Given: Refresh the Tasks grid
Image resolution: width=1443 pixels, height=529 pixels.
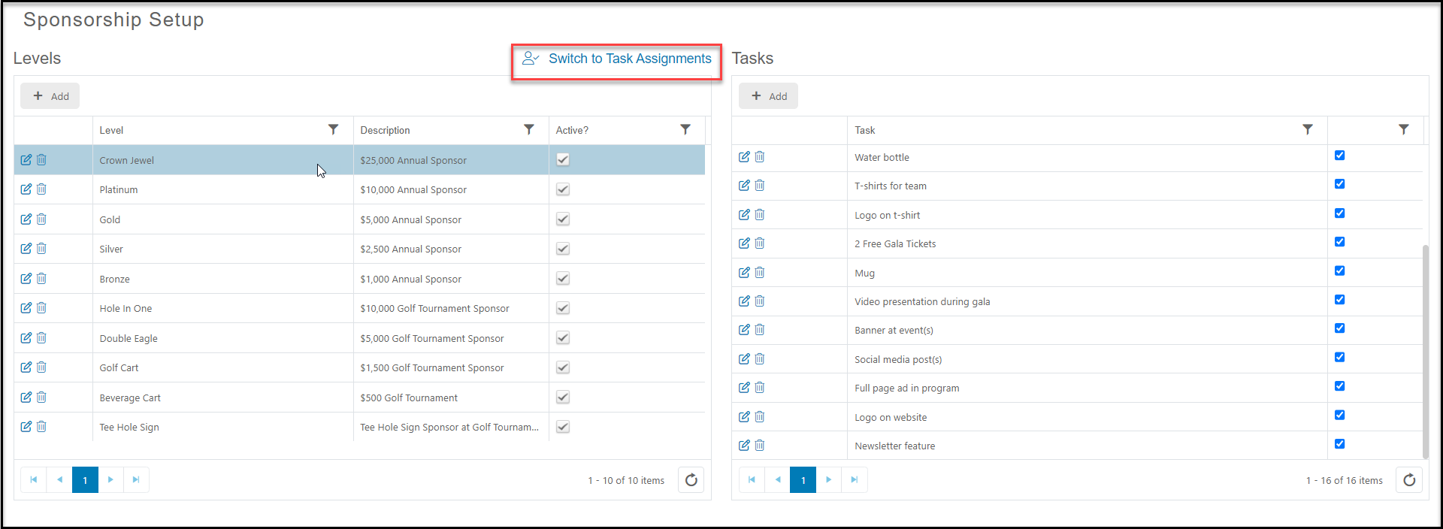Looking at the screenshot, I should click(1409, 479).
